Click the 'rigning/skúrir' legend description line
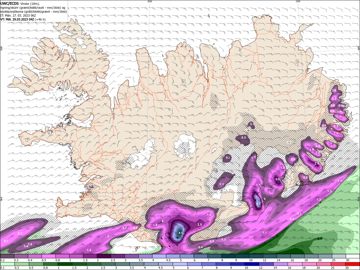 [33, 8]
